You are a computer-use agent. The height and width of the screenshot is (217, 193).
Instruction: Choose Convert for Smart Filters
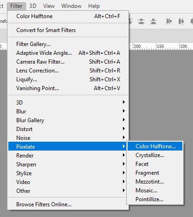[x=68, y=30]
